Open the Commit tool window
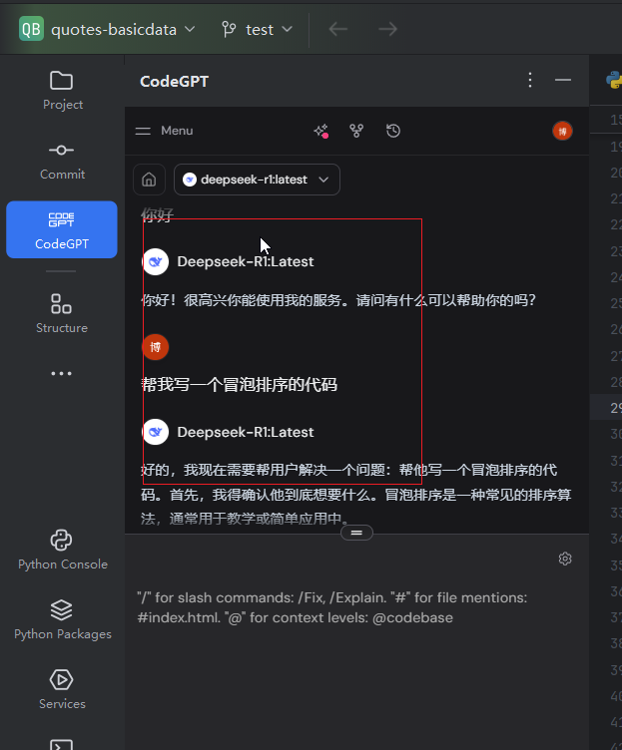This screenshot has height=750, width=622. (62, 160)
